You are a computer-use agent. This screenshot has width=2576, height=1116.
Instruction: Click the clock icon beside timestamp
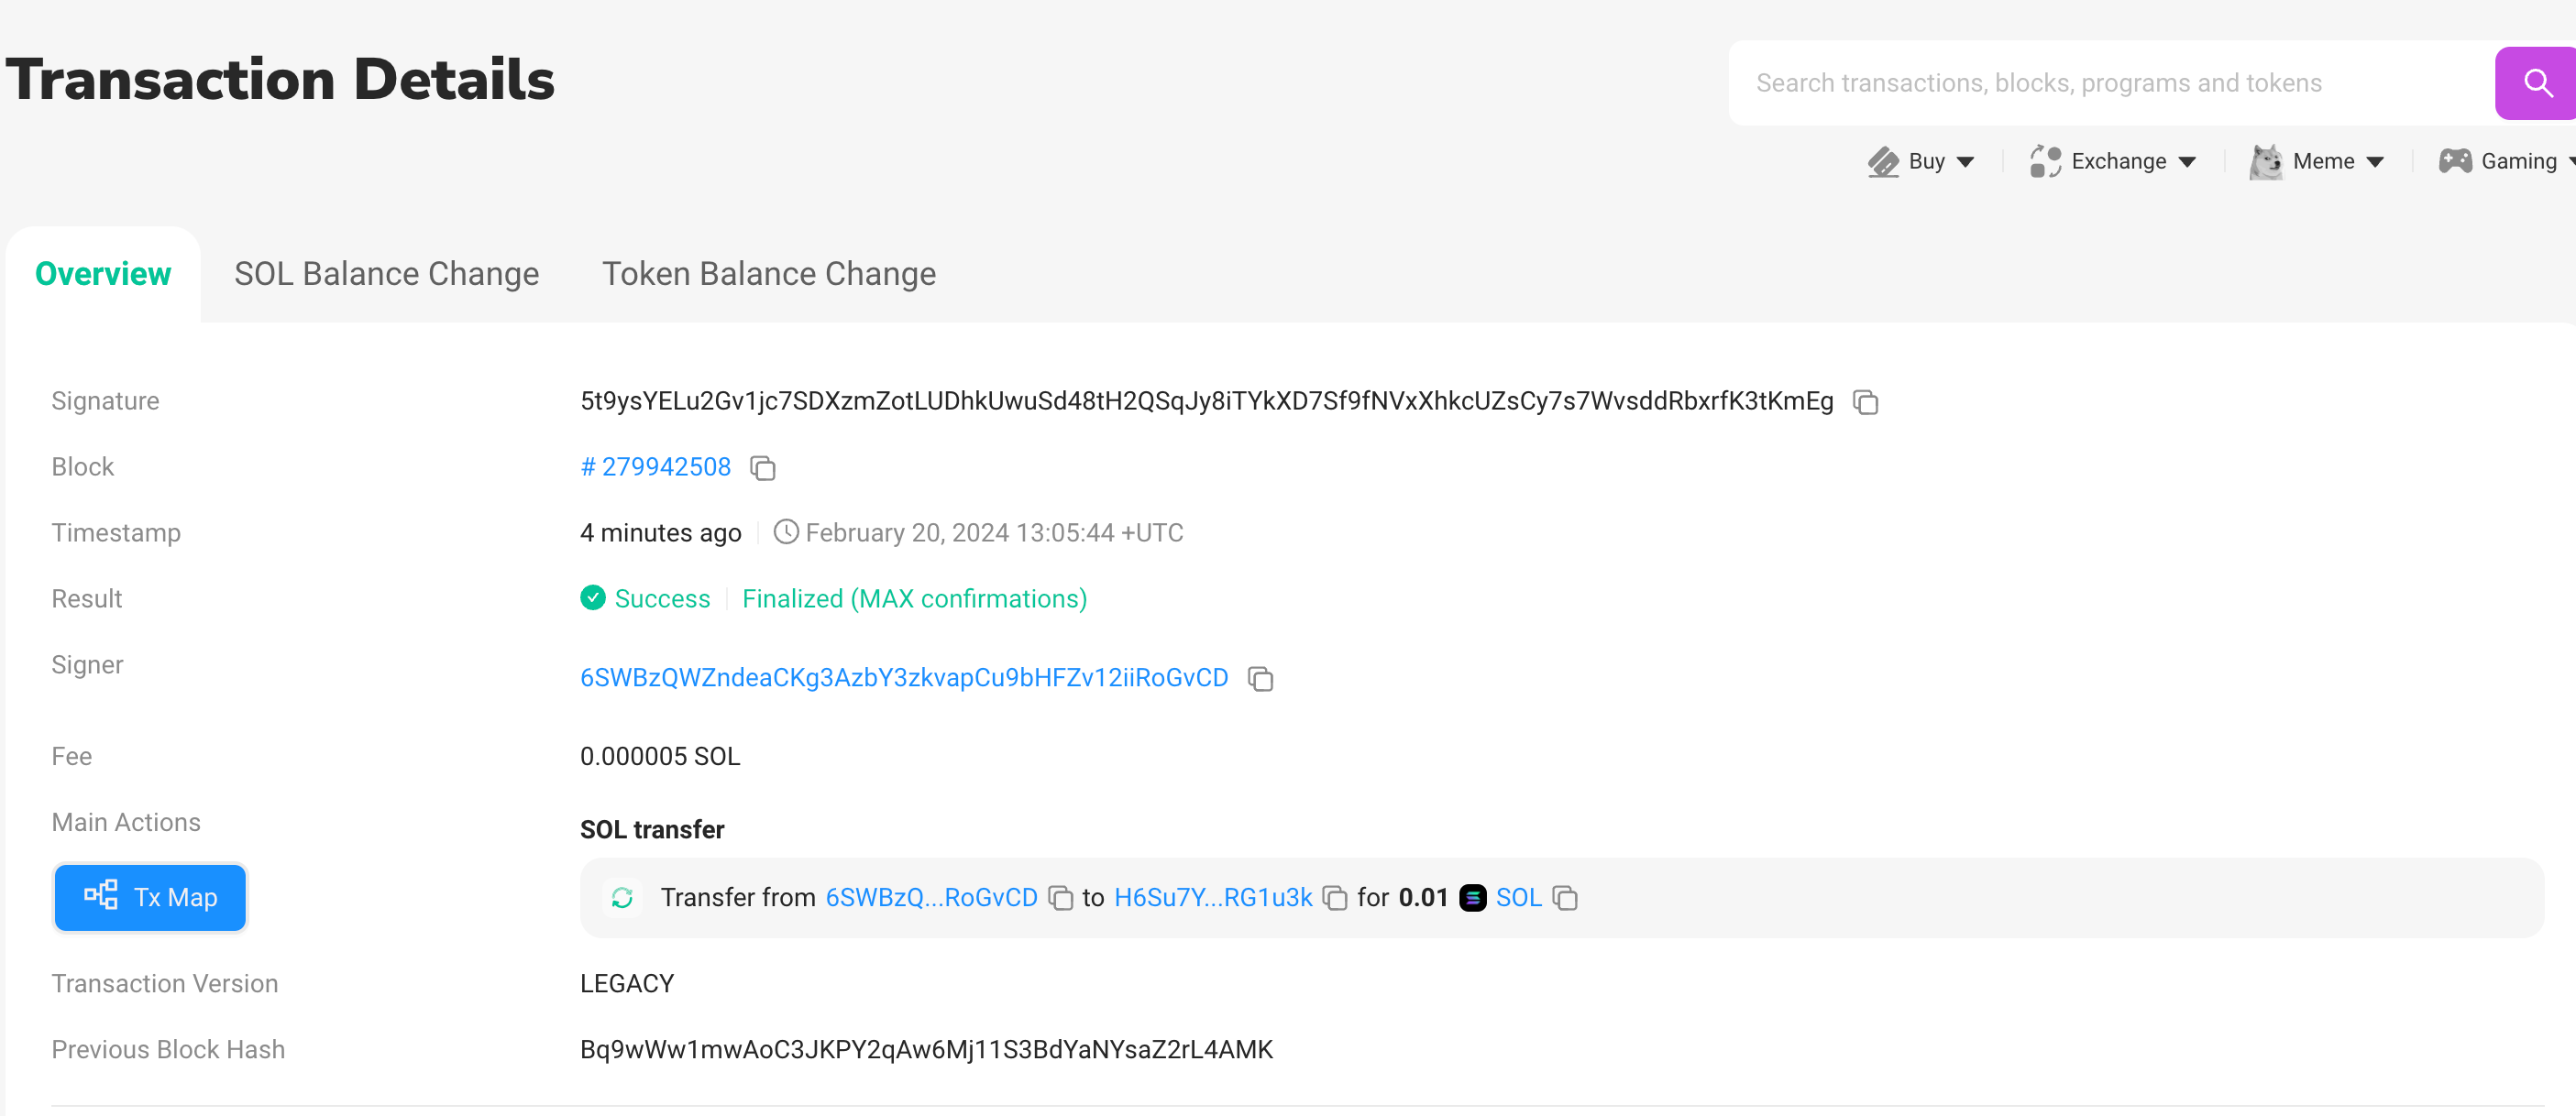pos(786,532)
